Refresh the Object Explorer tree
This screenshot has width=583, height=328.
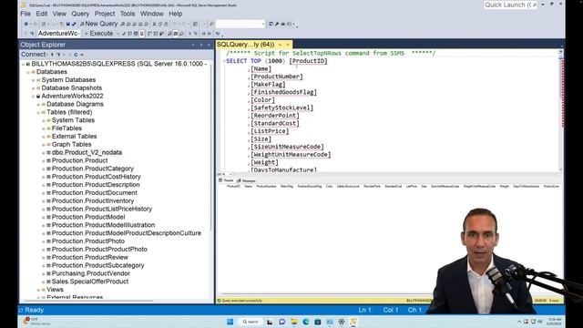76,55
